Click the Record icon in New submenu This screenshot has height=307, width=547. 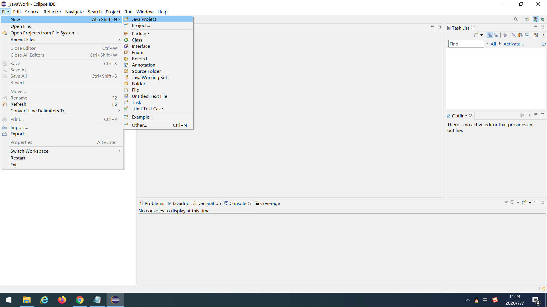pyautogui.click(x=126, y=59)
